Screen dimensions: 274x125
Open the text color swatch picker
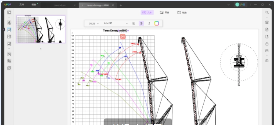pyautogui.click(x=157, y=23)
